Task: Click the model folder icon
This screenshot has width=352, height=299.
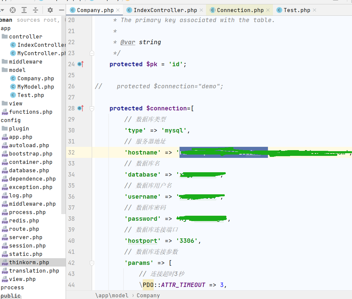Action: [5, 70]
